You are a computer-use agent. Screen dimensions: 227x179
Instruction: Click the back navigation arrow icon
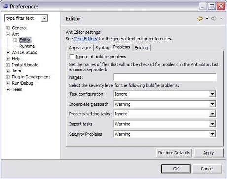coord(200,19)
